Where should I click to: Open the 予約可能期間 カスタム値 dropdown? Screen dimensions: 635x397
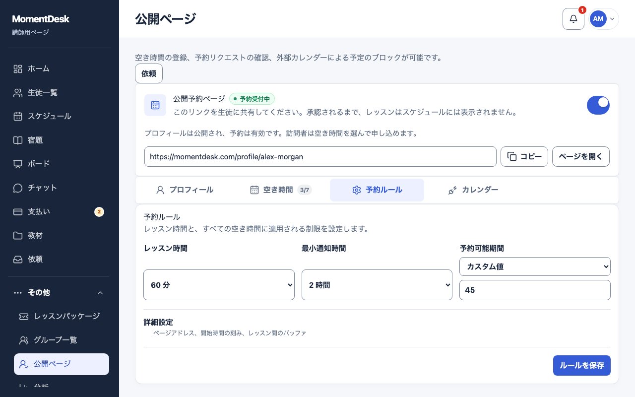click(535, 266)
